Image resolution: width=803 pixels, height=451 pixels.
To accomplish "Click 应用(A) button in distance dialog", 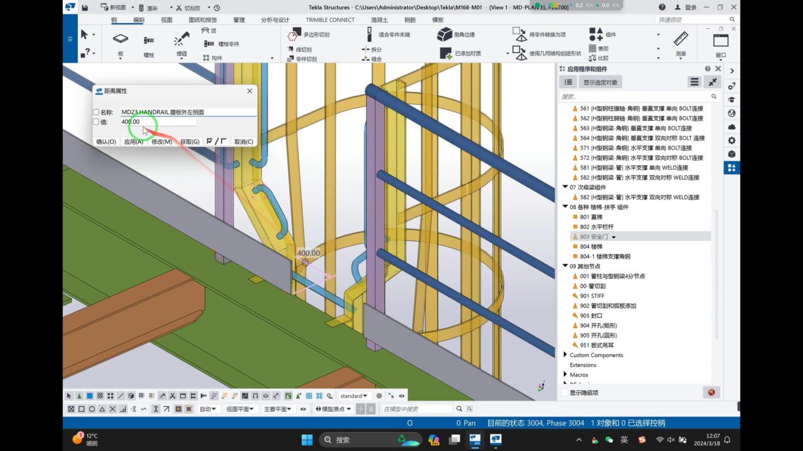I will click(x=134, y=142).
